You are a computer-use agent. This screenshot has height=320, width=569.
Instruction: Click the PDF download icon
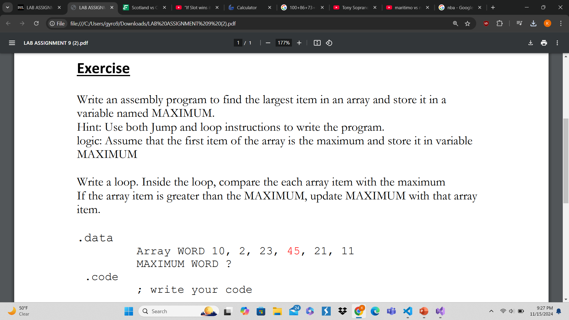(x=530, y=43)
